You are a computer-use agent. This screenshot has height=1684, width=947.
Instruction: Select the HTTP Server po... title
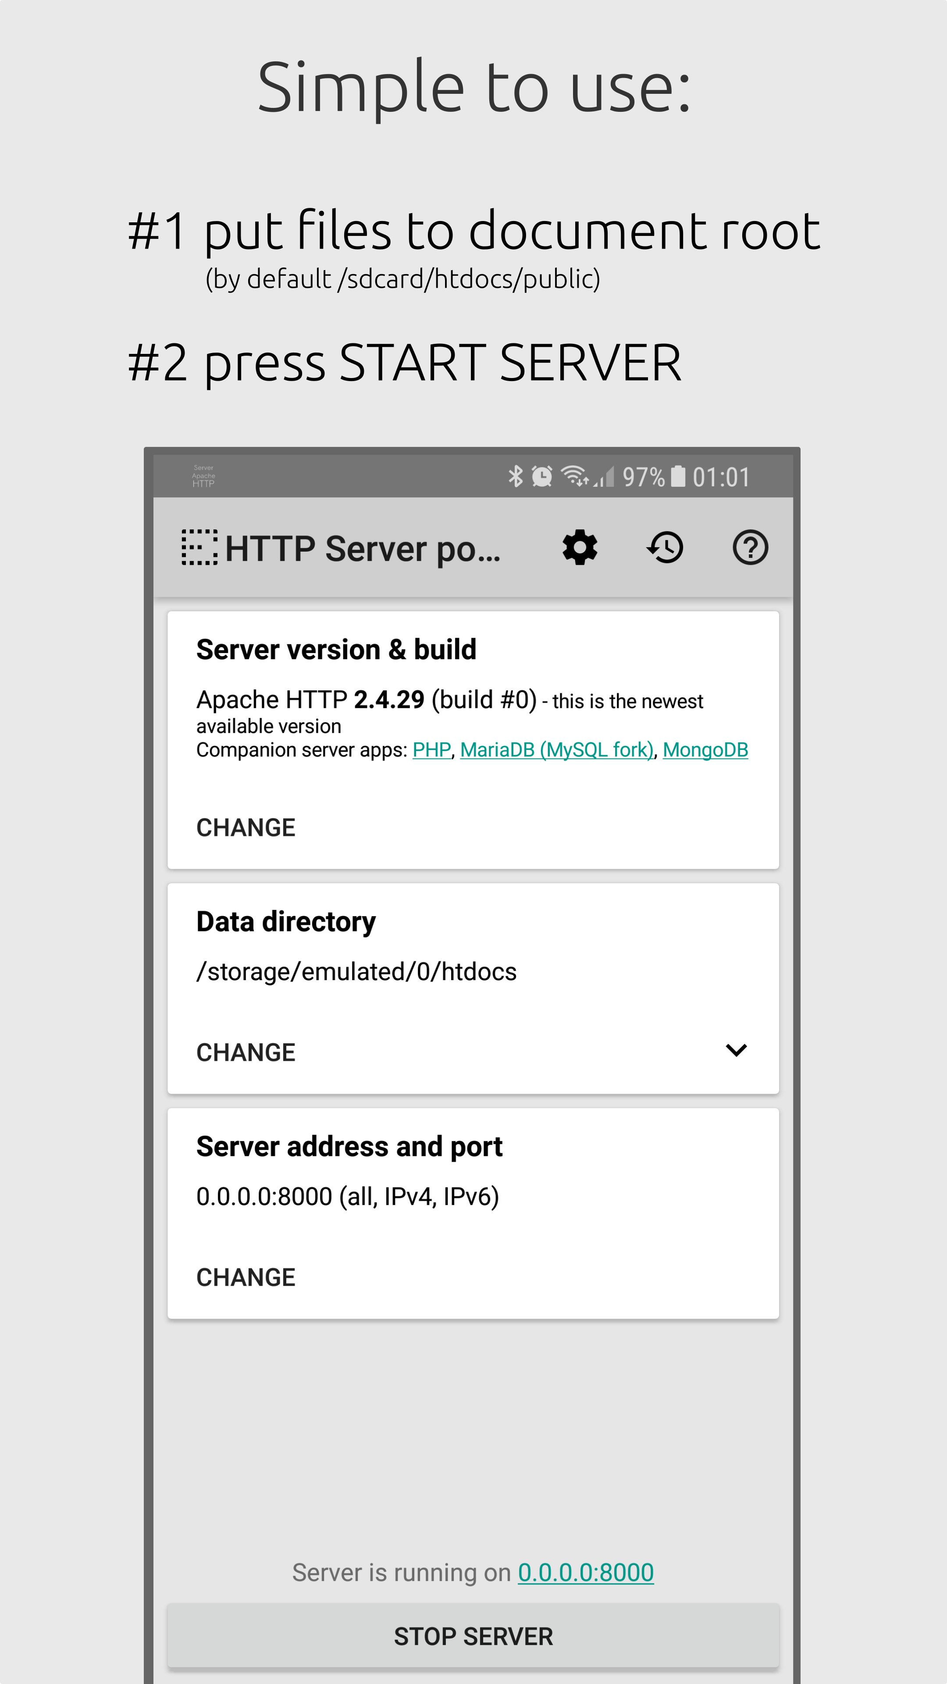[x=363, y=549]
